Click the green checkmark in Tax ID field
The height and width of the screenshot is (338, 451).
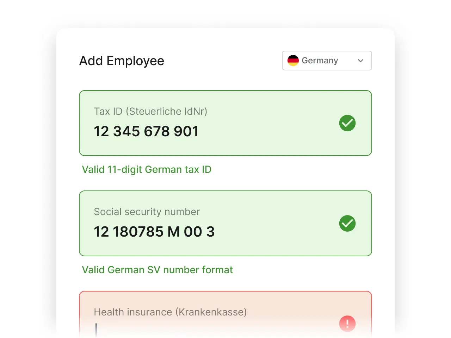tap(347, 123)
